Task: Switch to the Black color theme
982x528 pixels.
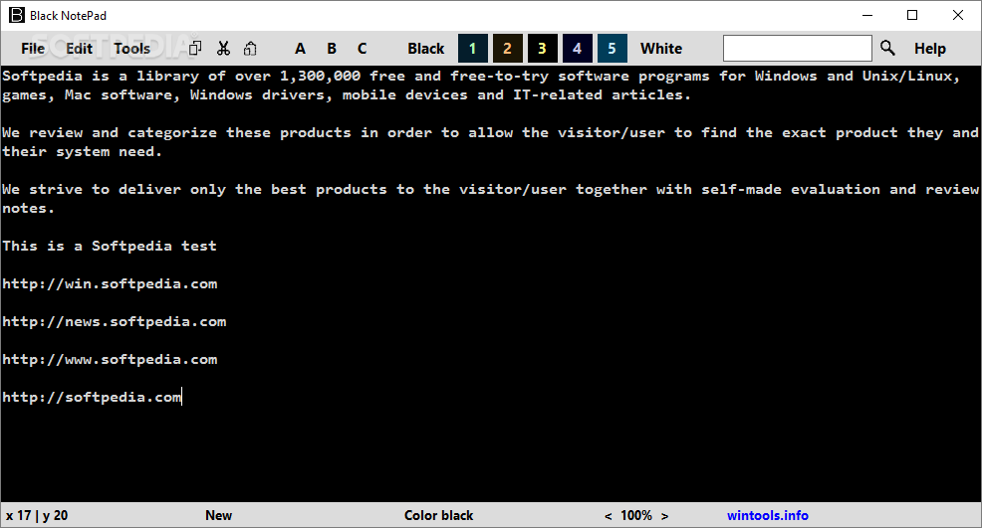Action: click(x=426, y=48)
